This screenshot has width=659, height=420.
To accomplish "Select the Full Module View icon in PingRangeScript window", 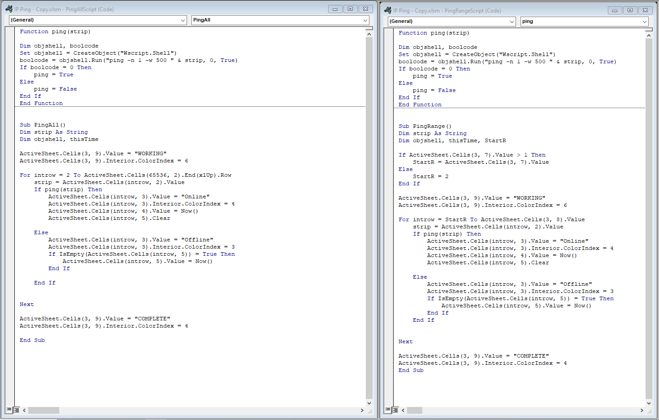I will 395,410.
